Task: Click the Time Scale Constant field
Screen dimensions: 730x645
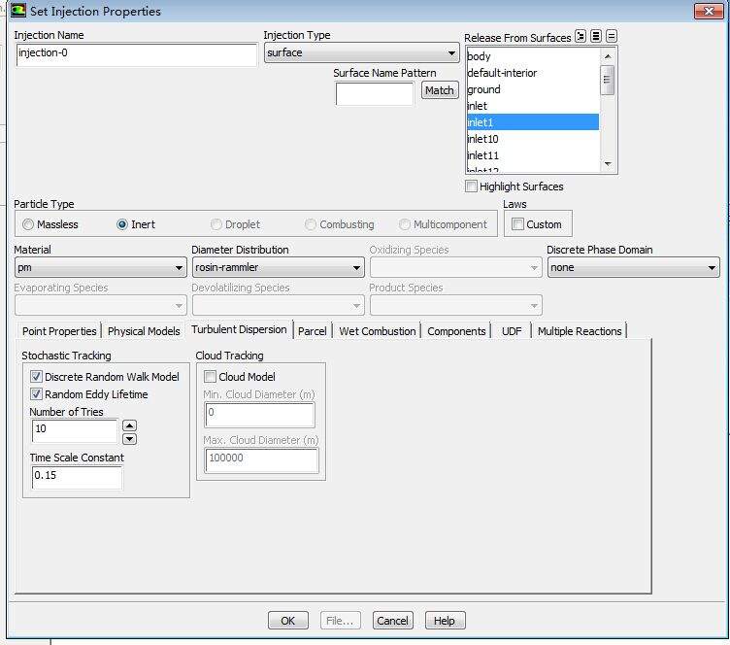Action: (77, 477)
